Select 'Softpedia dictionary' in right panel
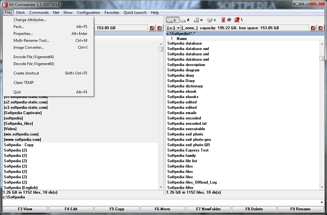This screenshot has height=215, width=327. click(185, 86)
